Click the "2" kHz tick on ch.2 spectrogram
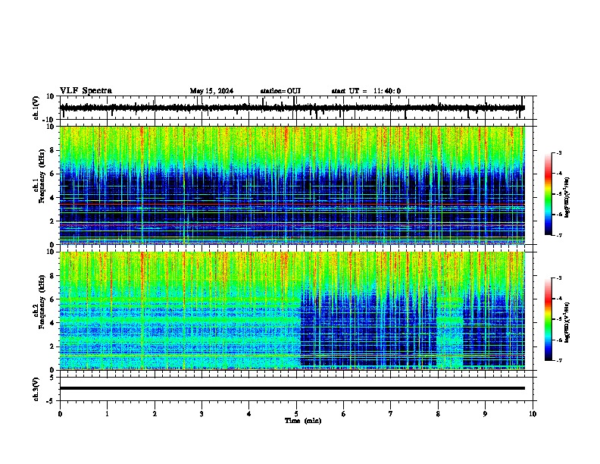Screen dimensions: 600x464 (52, 346)
